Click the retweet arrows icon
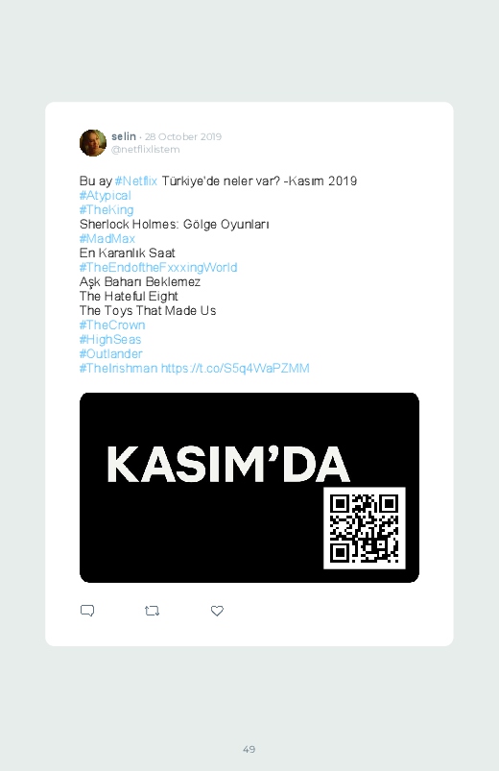This screenshot has height=771, width=499. click(x=152, y=611)
